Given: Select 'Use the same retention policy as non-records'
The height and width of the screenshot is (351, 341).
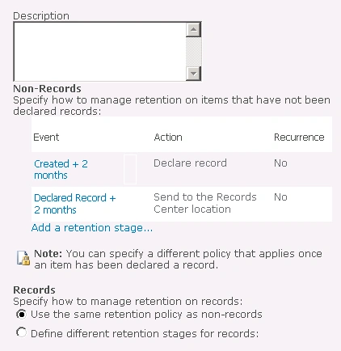Looking at the screenshot, I should click(21, 315).
